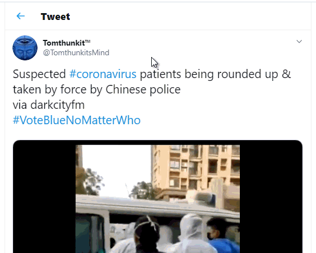Click the apartment building in the video
Viewport: 316px width, 253px height.
point(196,170)
